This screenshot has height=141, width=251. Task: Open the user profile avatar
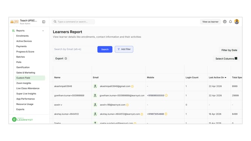237,22
